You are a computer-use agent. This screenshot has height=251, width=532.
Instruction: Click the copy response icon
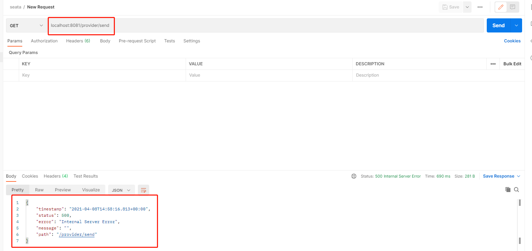click(508, 190)
